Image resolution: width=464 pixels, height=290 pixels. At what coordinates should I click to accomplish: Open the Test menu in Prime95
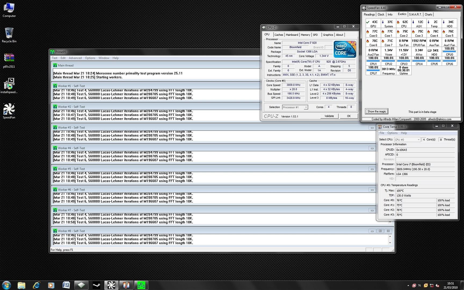tap(55, 58)
